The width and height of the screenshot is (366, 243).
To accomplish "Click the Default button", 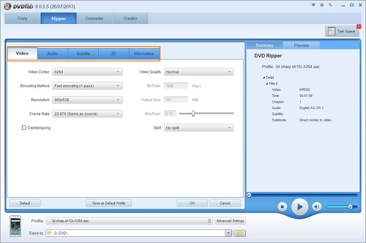I will pos(25,203).
